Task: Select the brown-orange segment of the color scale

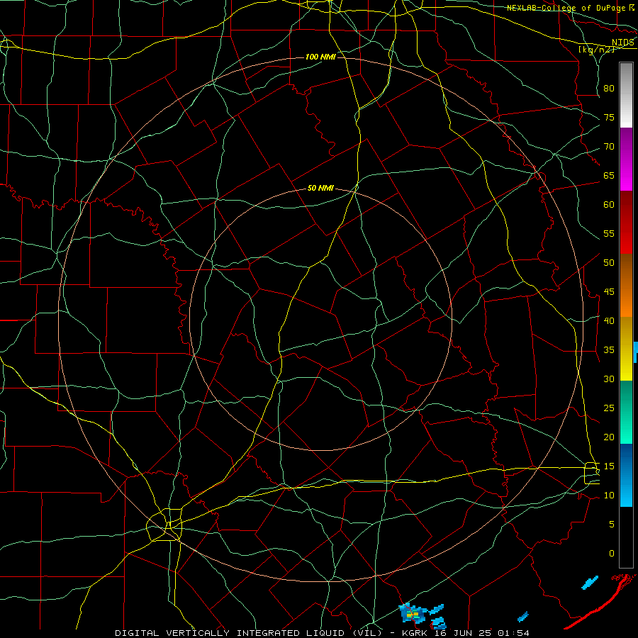Action: (x=626, y=286)
